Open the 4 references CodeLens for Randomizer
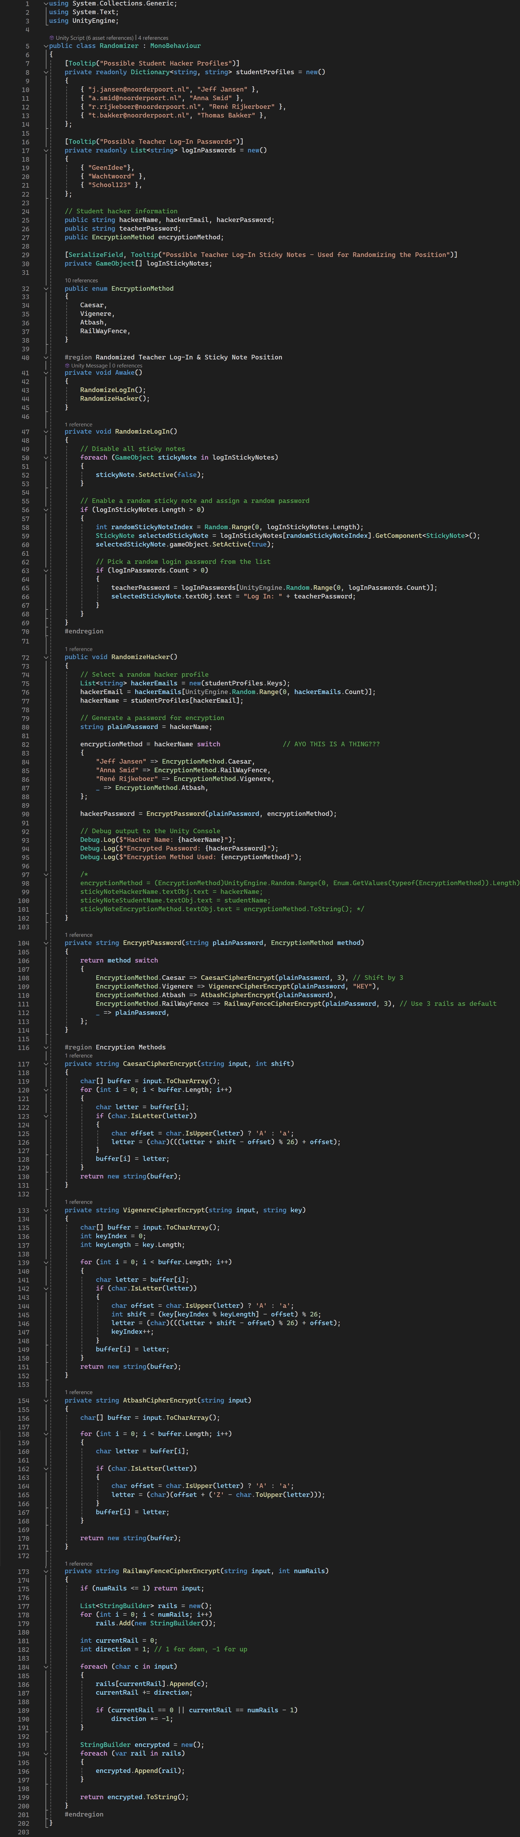The width and height of the screenshot is (520, 1837). 153,38
